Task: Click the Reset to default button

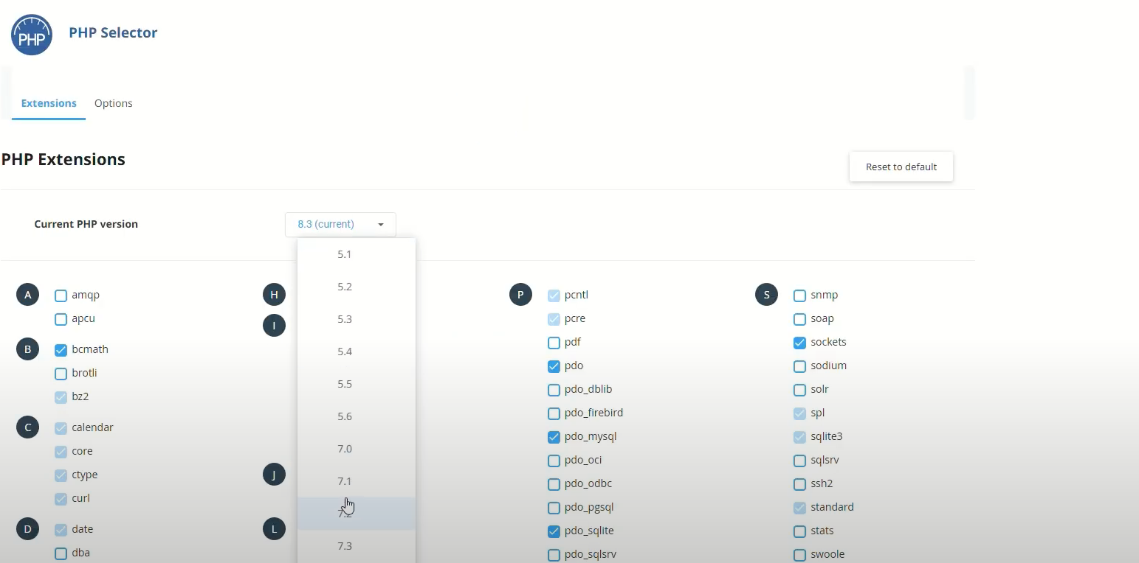Action: point(901,167)
